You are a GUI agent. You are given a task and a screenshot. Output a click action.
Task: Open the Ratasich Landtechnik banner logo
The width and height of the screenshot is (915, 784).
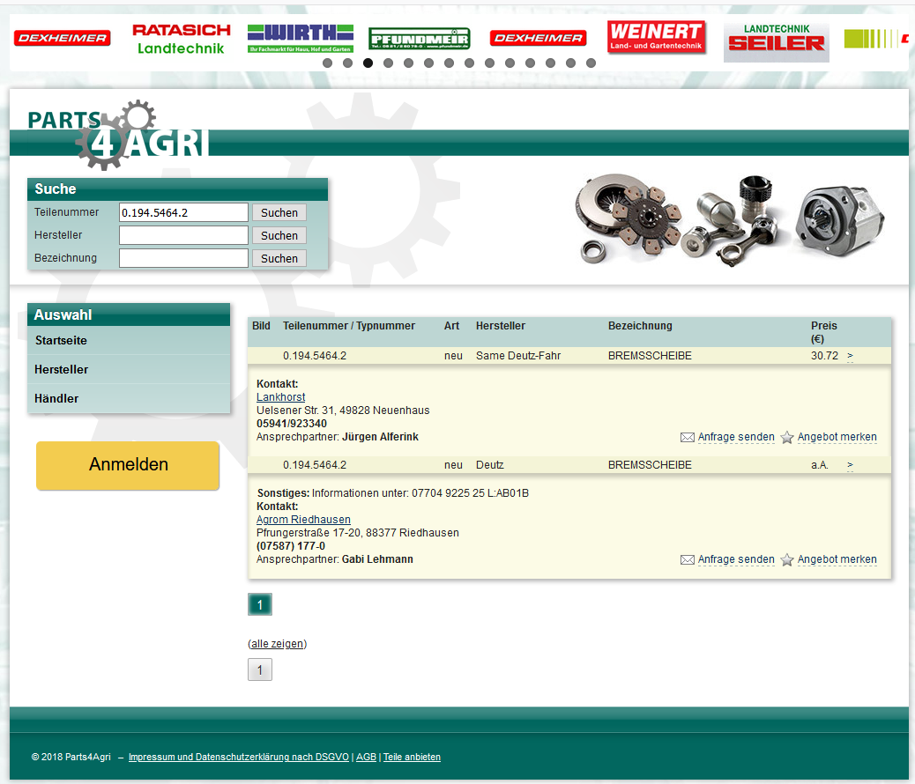tap(181, 39)
